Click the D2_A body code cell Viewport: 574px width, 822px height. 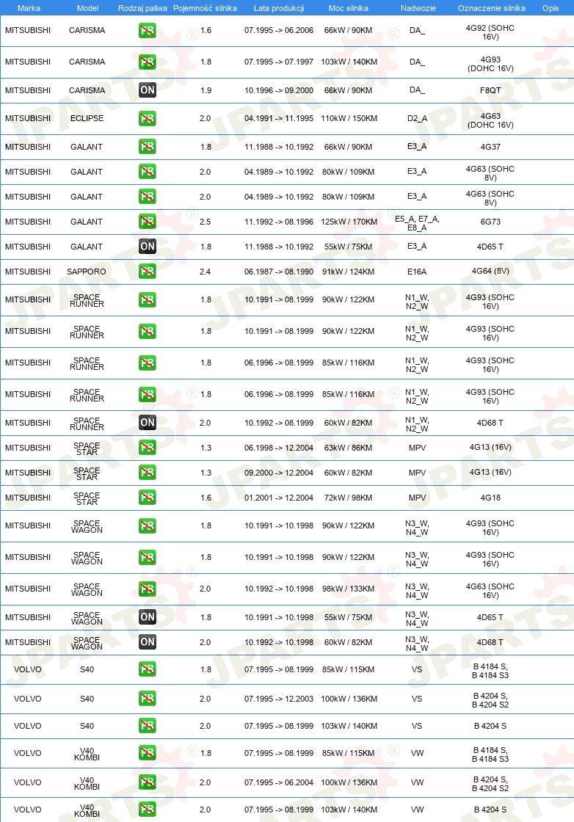click(x=417, y=118)
